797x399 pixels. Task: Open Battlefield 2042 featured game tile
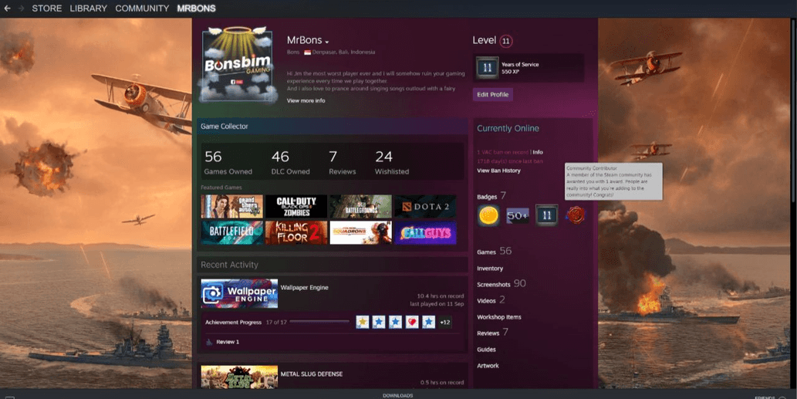click(x=231, y=233)
